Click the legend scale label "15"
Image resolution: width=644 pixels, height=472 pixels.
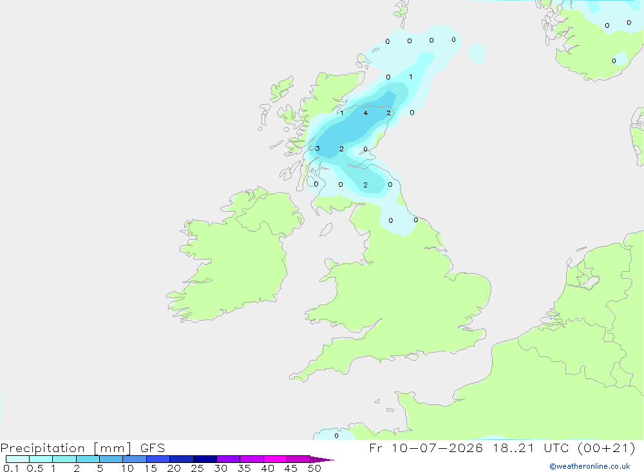151,468
